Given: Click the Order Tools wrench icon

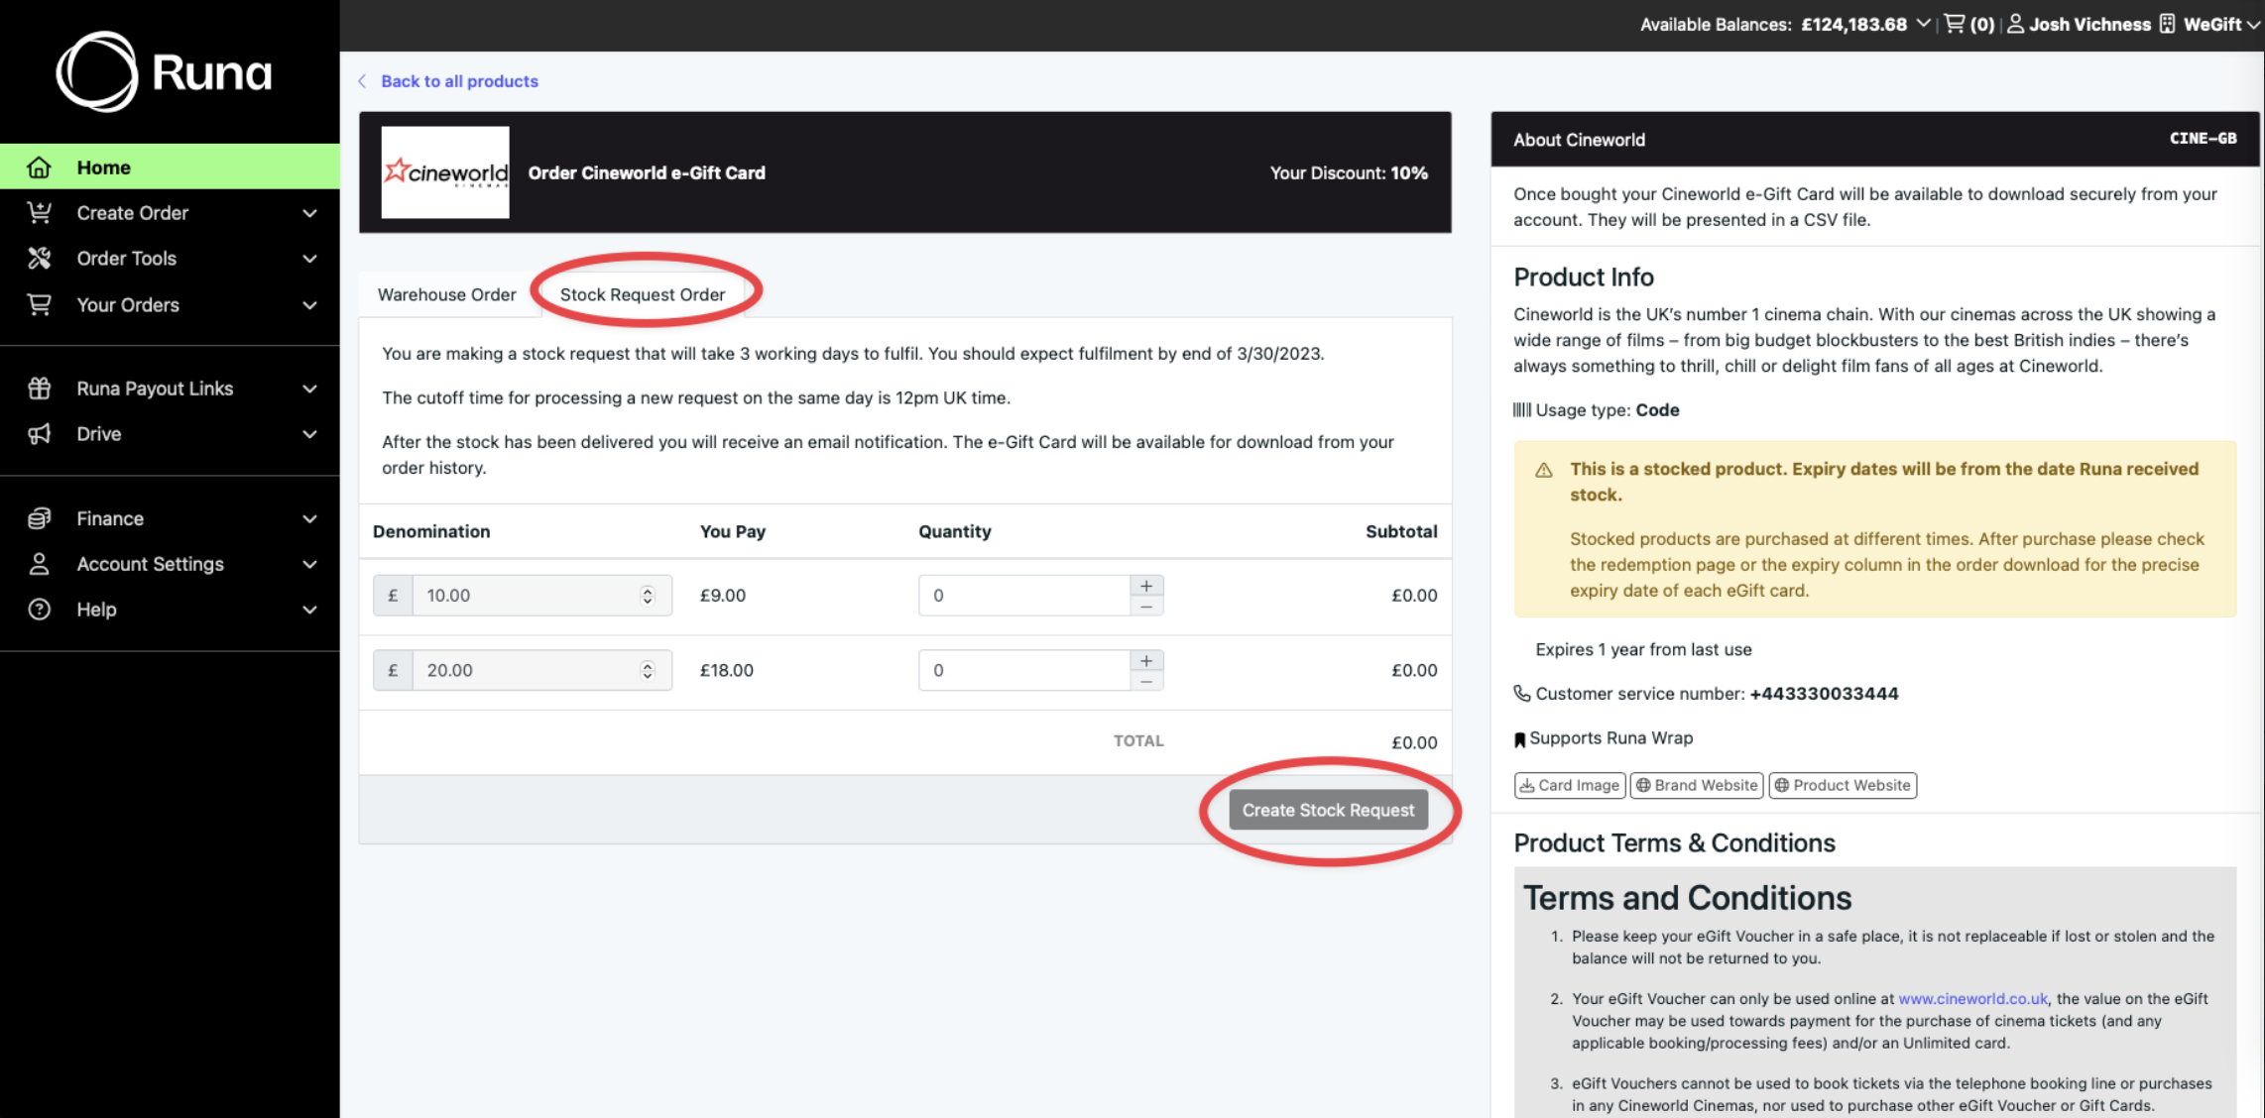Looking at the screenshot, I should [39, 259].
